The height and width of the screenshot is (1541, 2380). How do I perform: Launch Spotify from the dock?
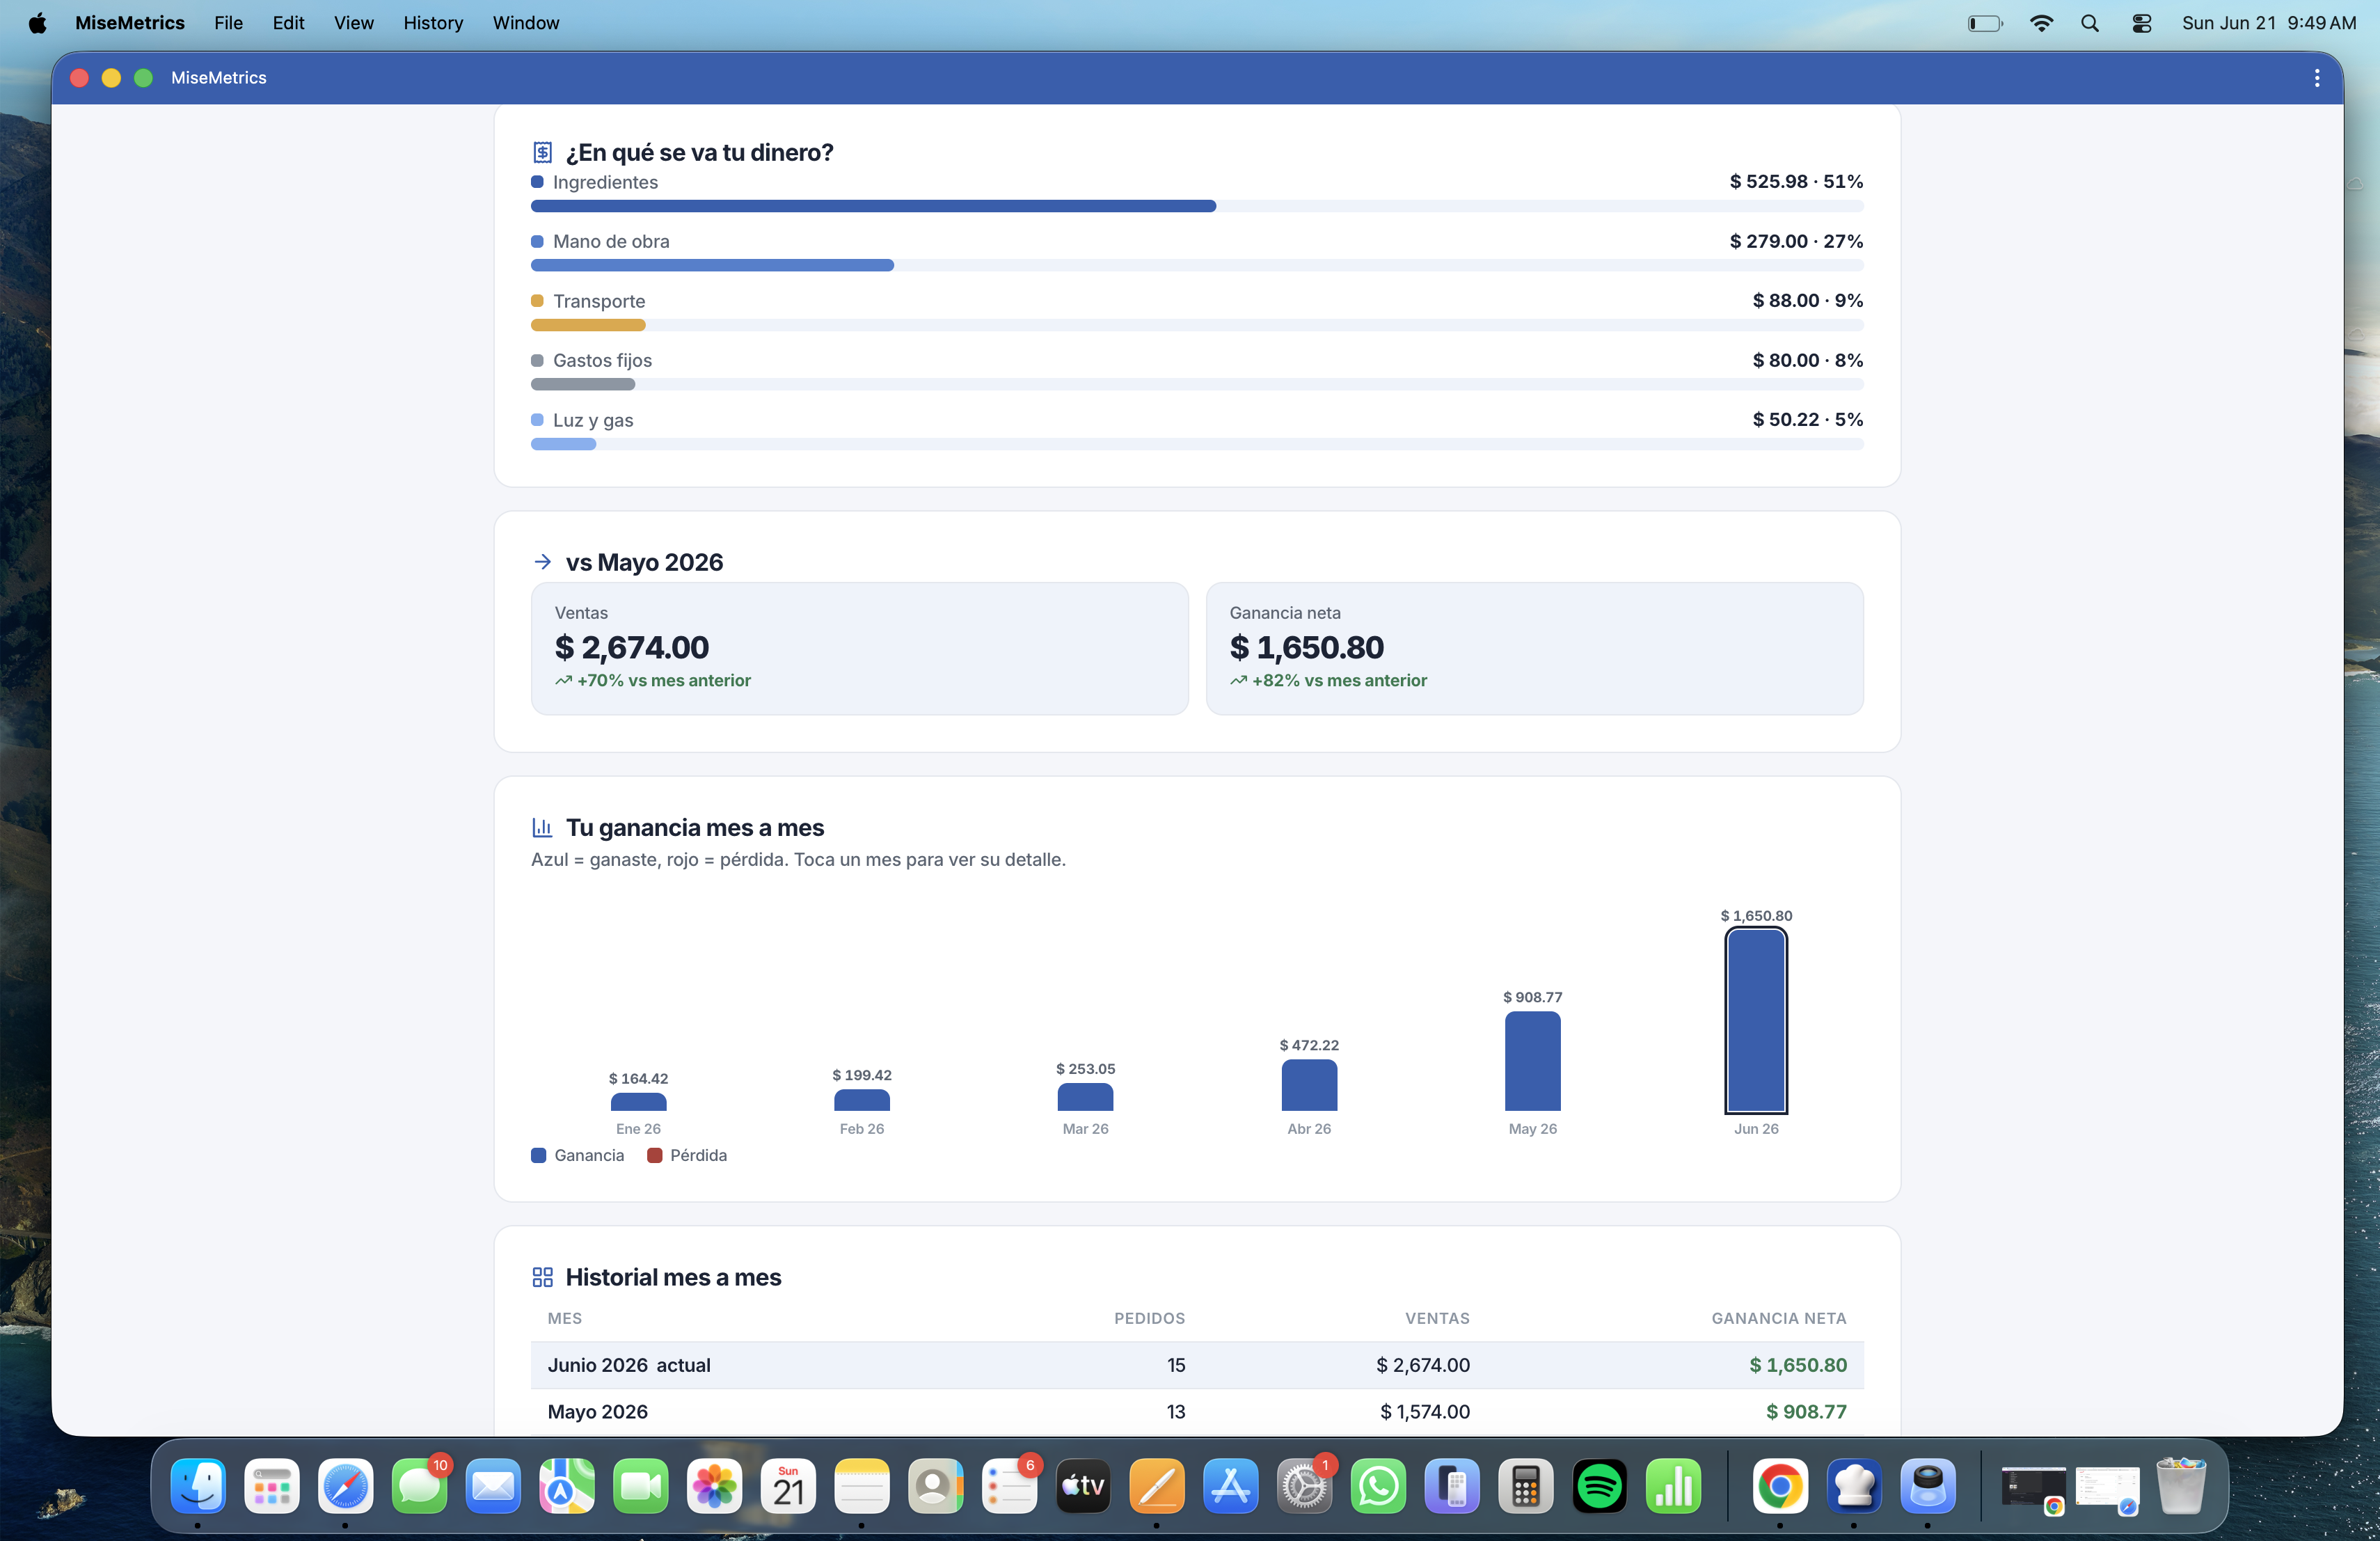click(x=1600, y=1486)
